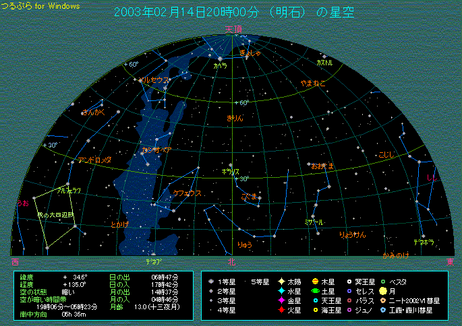Click the Venus (金星) legend icon
This screenshot has width=462, height=326.
click(281, 300)
